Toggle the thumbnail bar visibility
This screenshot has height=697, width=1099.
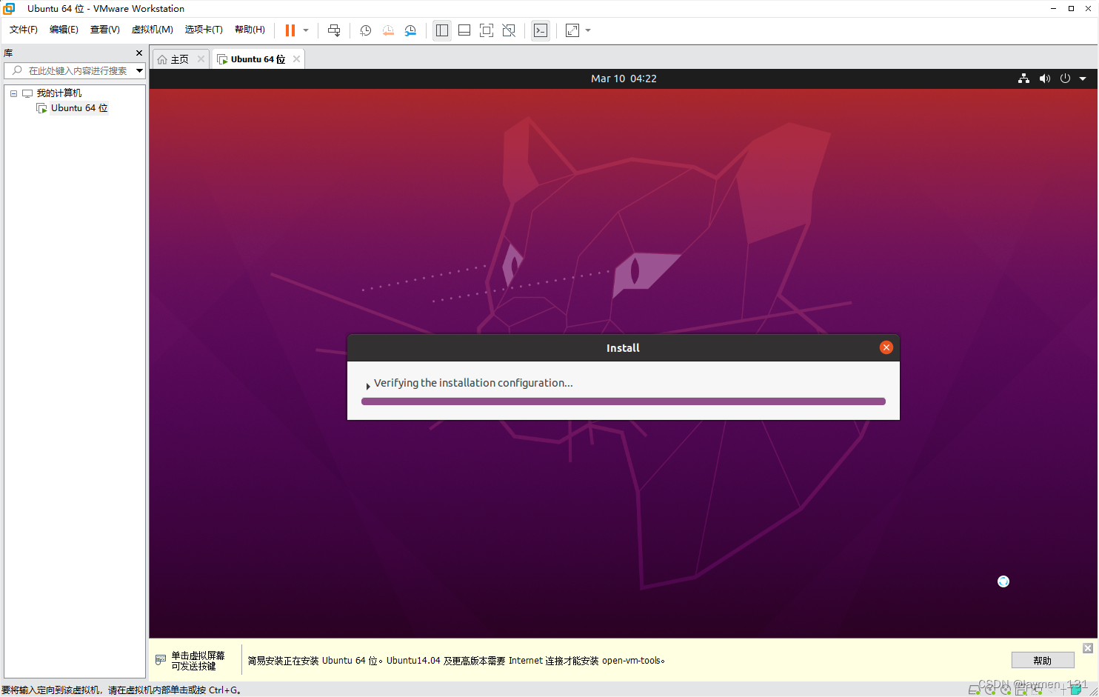[x=464, y=30]
